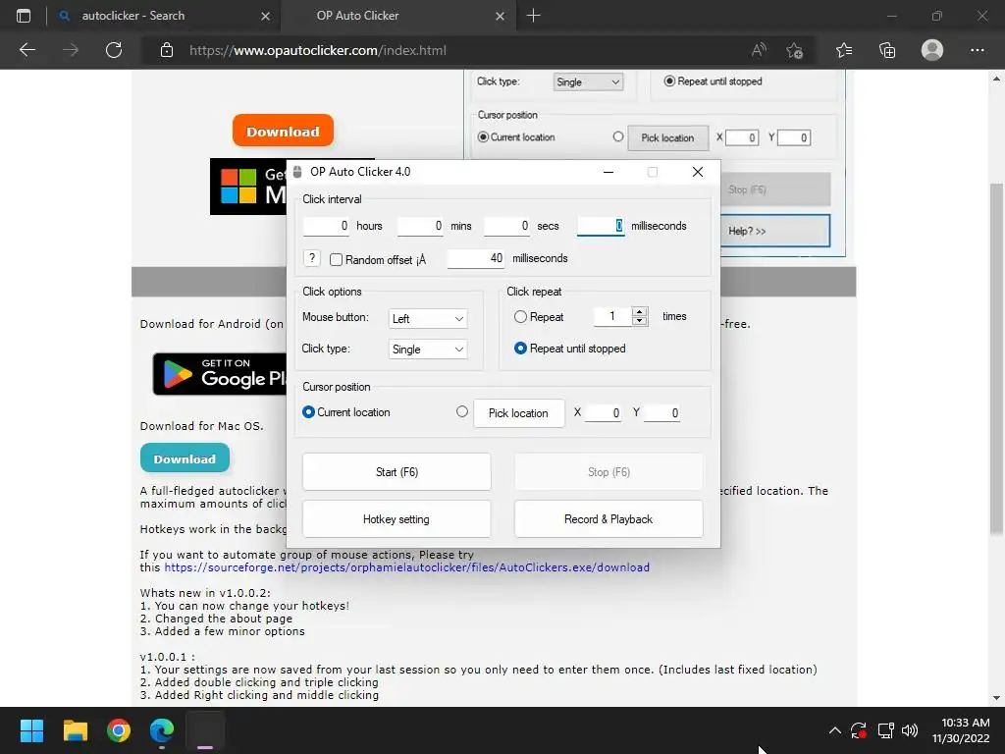Open Record & Playback
The image size is (1005, 754).
[x=608, y=519]
